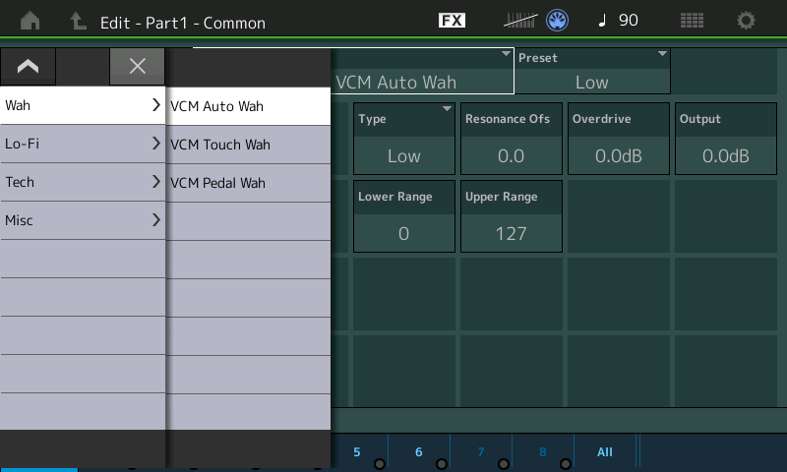The height and width of the screenshot is (472, 787).
Task: Close the effect category popup
Action: [138, 66]
